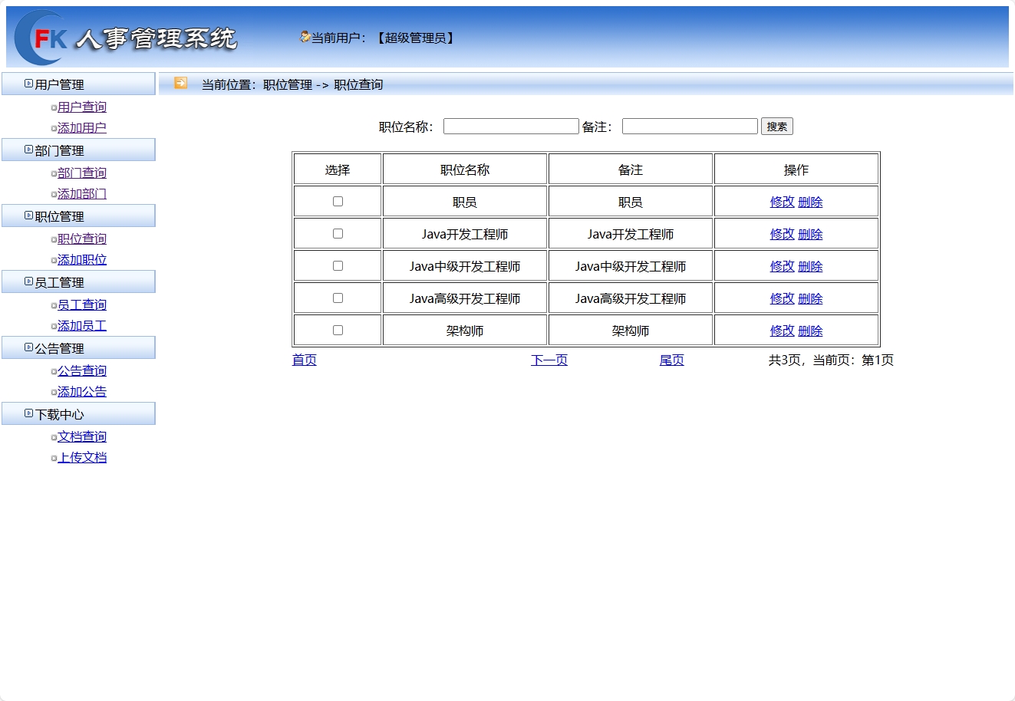The width and height of the screenshot is (1015, 701).
Task: Delete the 职员 position via 删除
Action: (x=810, y=202)
